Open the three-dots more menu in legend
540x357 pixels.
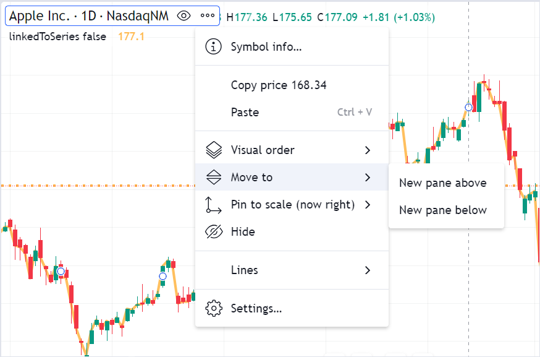(x=208, y=16)
